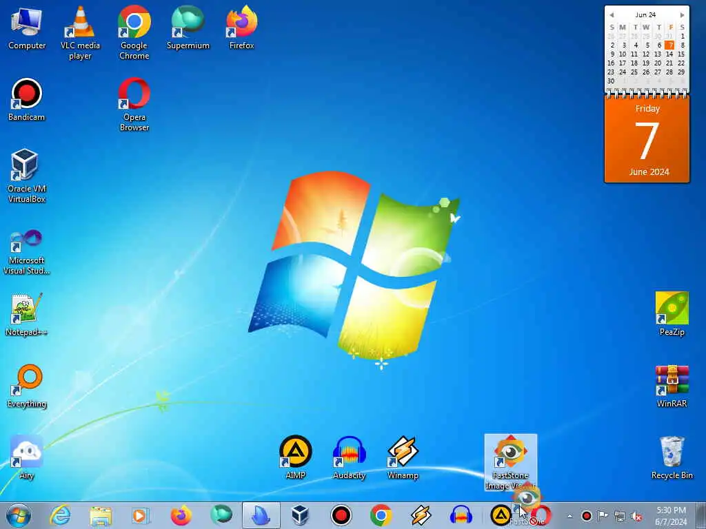Click the VirtualBox cube on the taskbar
706x529 pixels.
[300, 515]
